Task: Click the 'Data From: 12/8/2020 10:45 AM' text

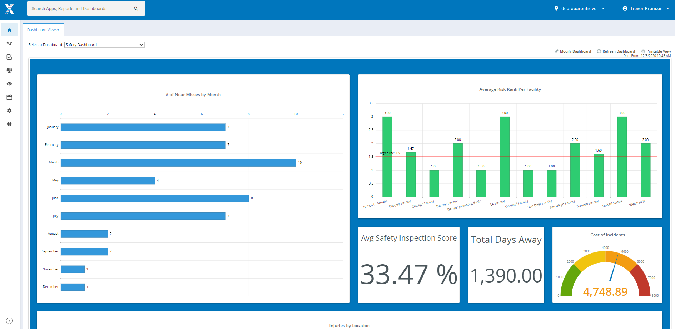Action: click(x=647, y=56)
